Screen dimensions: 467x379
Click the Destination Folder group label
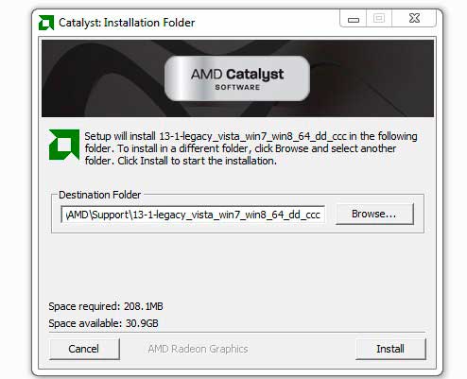coord(99,195)
